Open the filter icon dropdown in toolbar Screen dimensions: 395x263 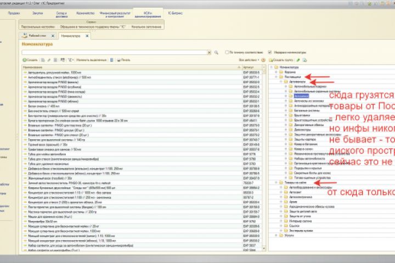(x=71, y=60)
